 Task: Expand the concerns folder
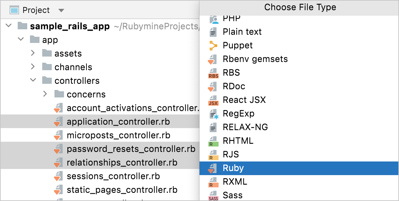tap(45, 94)
